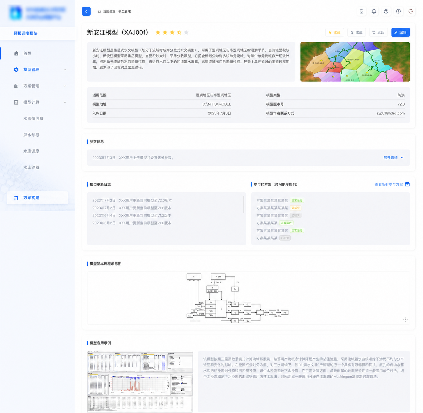Click the blue 编辑 button
Screen dimensions: 423x413
point(400,32)
